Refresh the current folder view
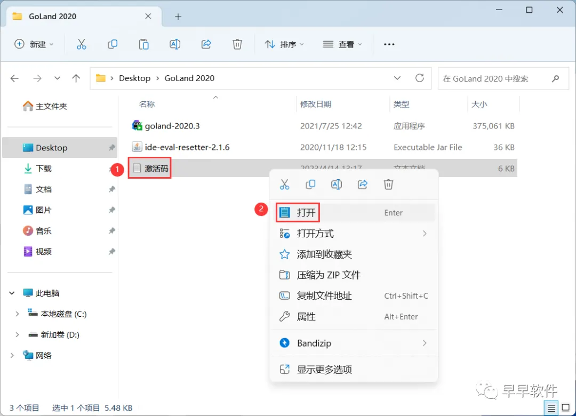This screenshot has width=576, height=416. click(x=420, y=78)
